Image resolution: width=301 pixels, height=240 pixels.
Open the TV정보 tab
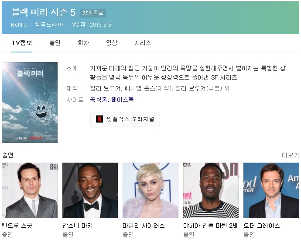coord(22,43)
